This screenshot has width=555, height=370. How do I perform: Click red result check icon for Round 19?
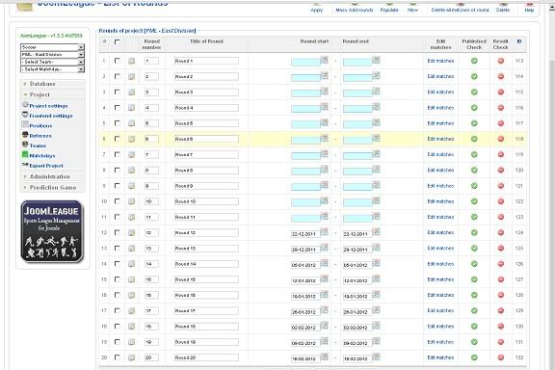(501, 342)
